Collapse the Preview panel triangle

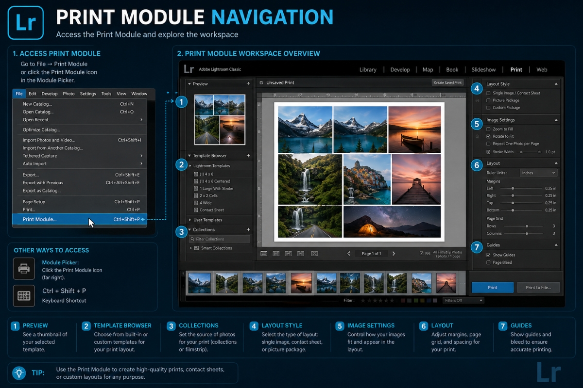click(189, 84)
